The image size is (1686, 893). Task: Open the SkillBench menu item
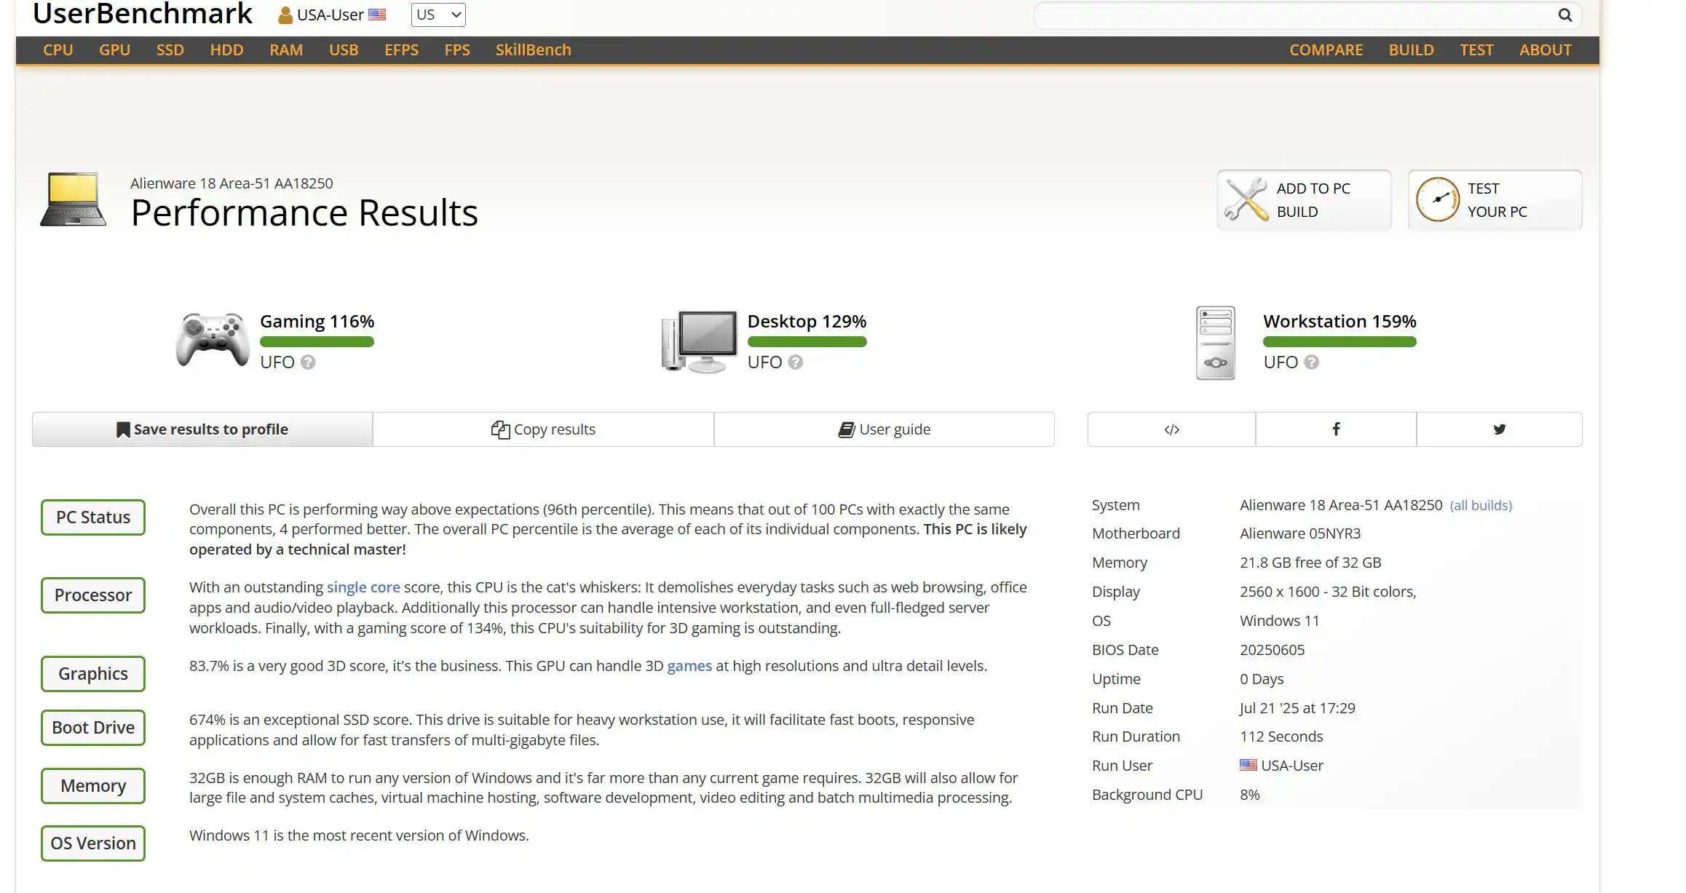pos(533,50)
